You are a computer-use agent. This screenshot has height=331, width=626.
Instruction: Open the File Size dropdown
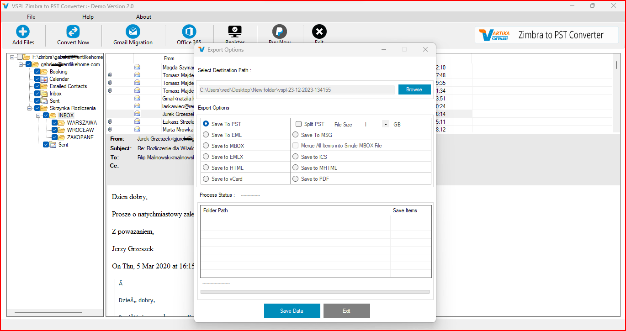(385, 124)
